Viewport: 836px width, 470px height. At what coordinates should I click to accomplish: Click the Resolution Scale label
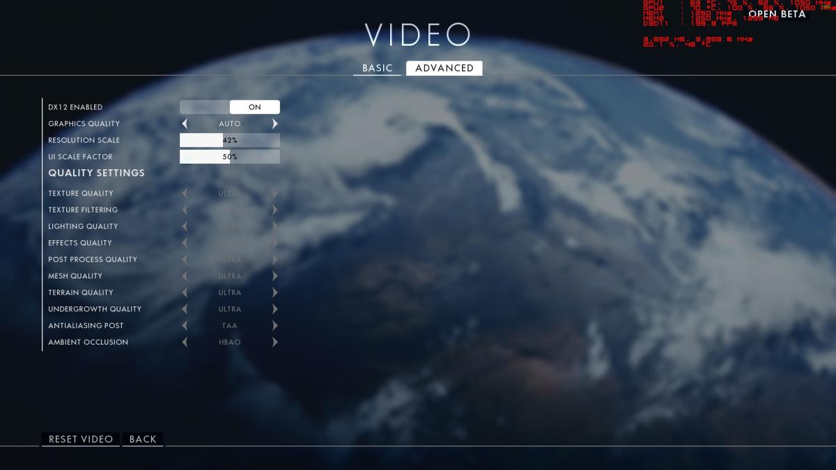coord(84,141)
